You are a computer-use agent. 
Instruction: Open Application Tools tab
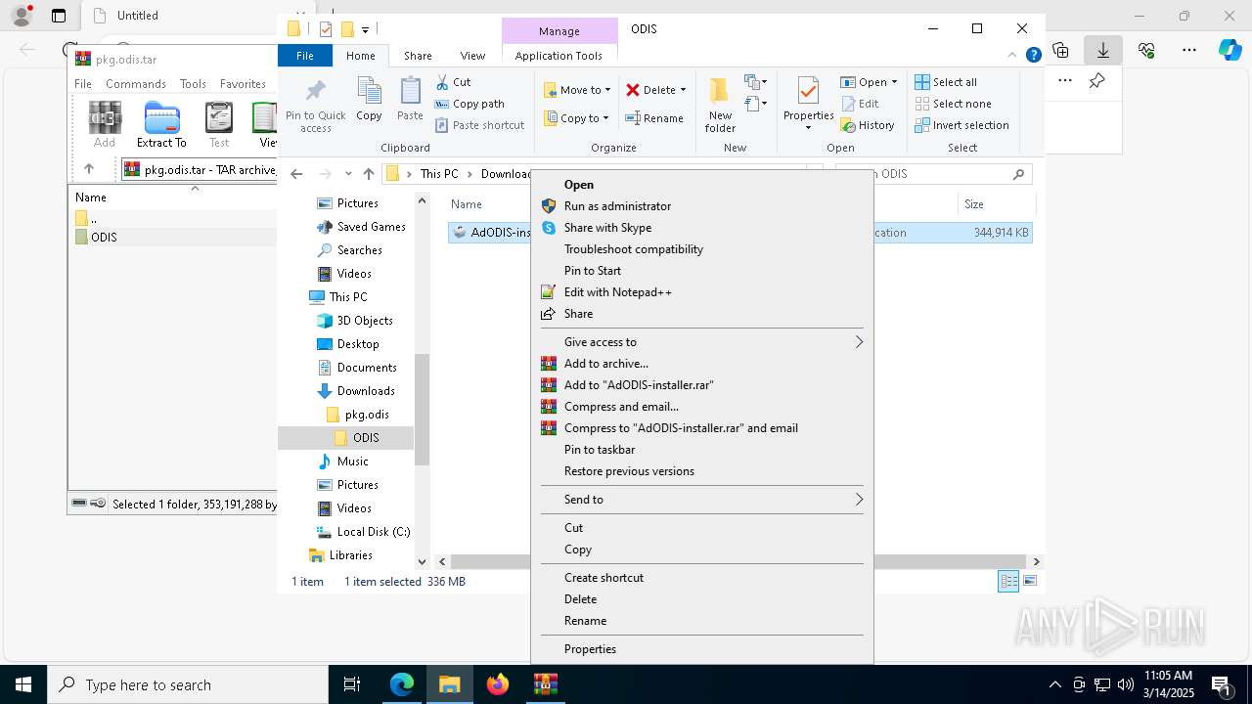559,56
